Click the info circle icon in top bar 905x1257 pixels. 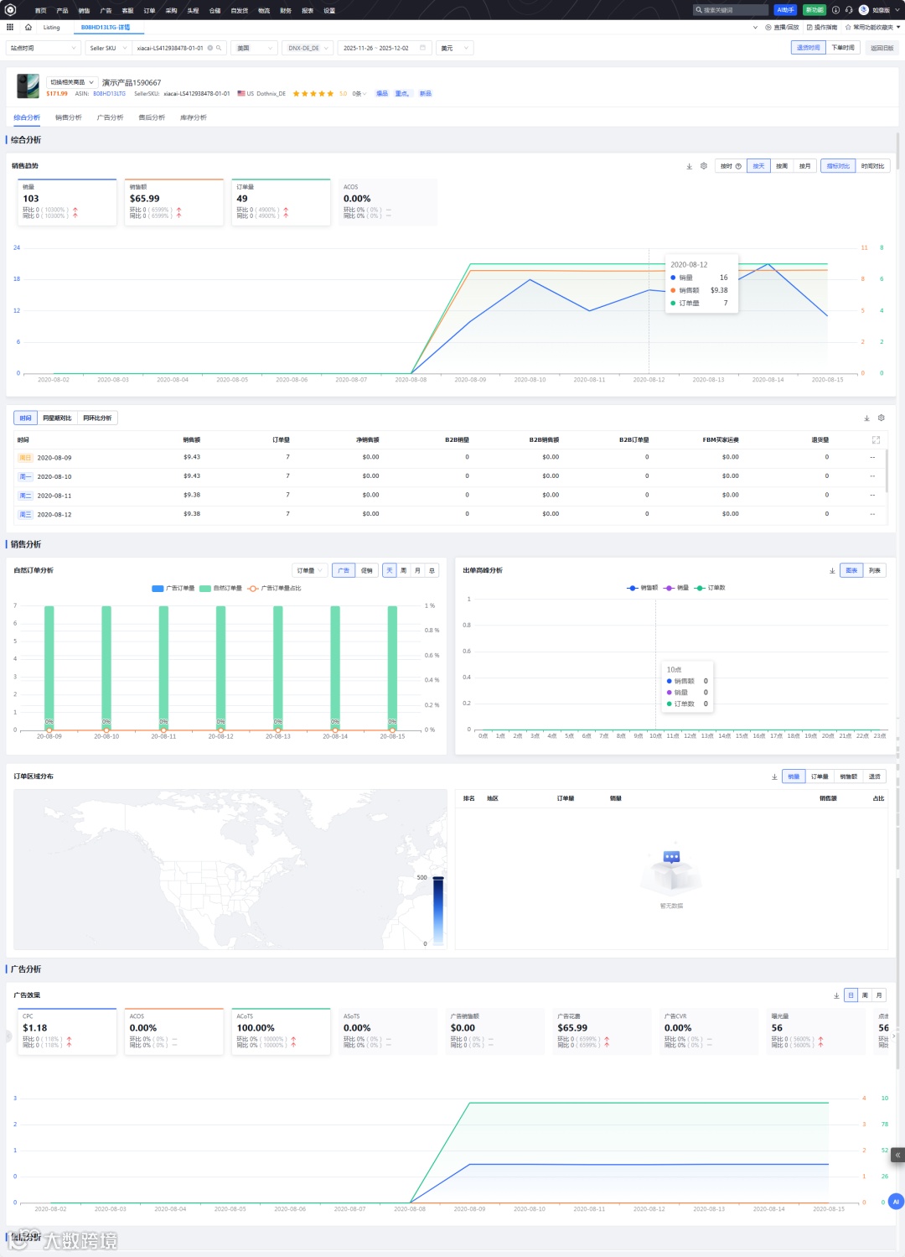(x=835, y=10)
